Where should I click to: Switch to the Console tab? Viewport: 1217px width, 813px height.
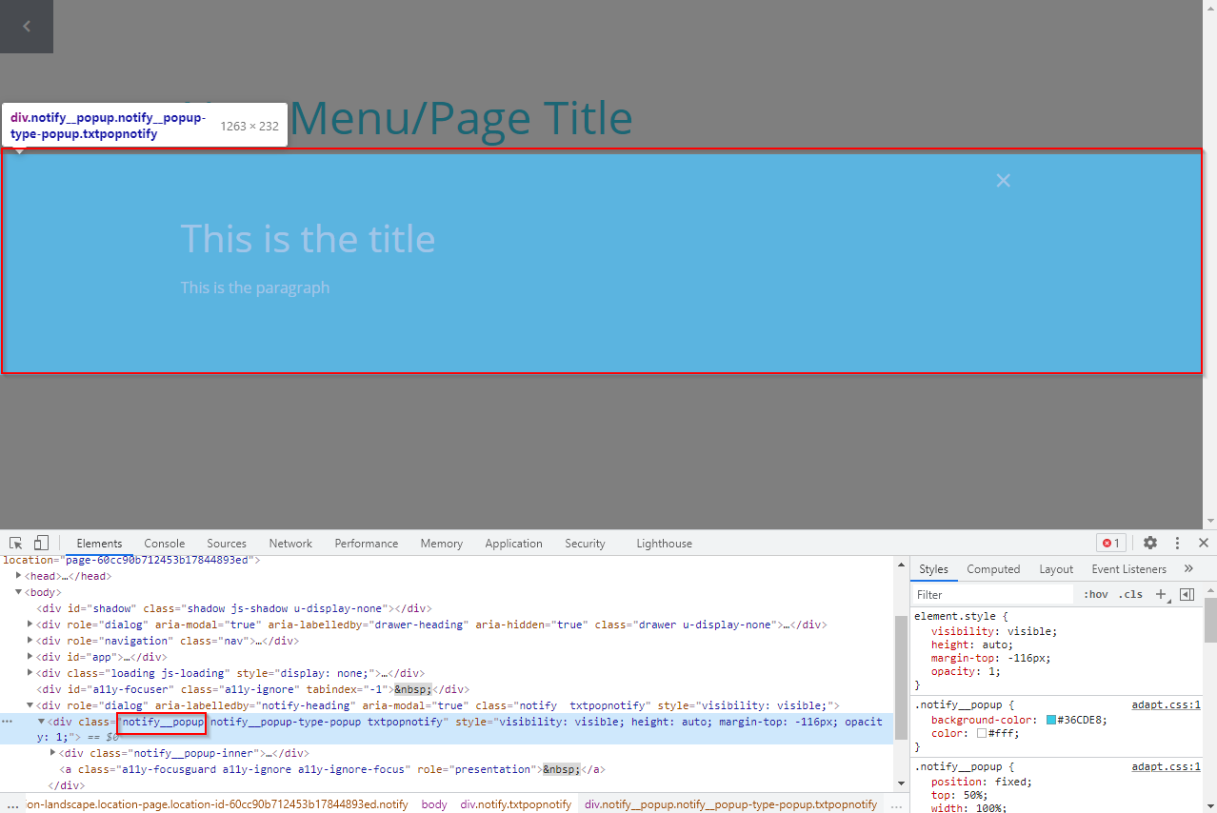click(165, 544)
